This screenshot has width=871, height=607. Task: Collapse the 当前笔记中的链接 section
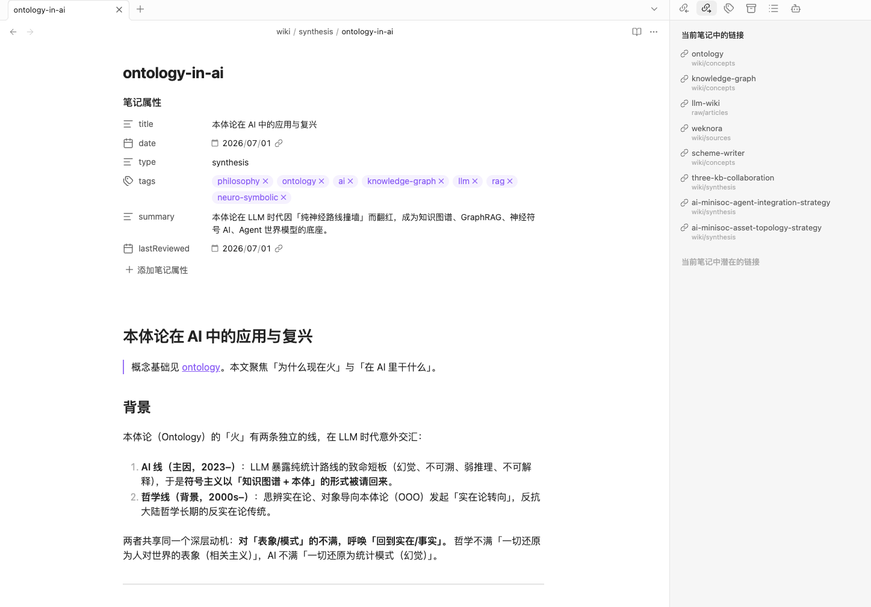click(713, 35)
